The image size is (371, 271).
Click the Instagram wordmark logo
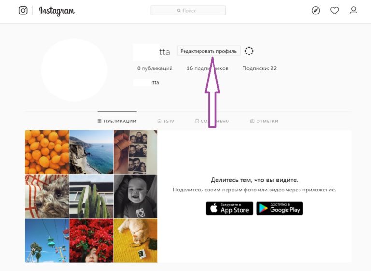pyautogui.click(x=57, y=11)
